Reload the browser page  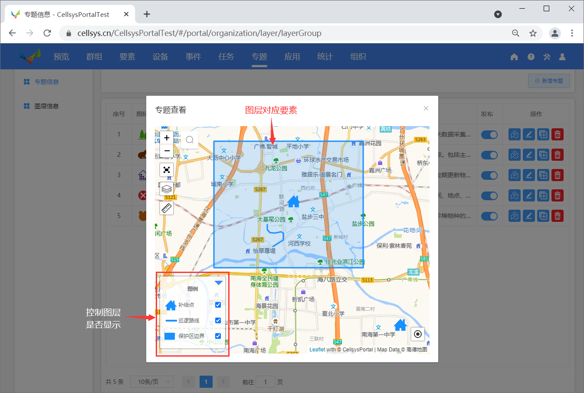click(x=47, y=33)
